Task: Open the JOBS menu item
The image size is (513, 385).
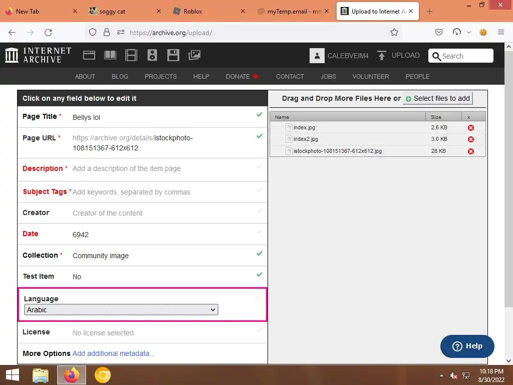Action: point(328,76)
